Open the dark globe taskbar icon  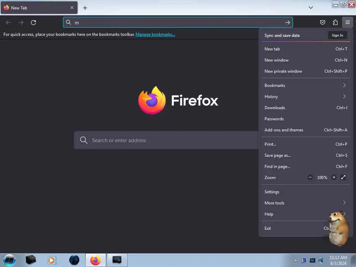[x=74, y=260]
